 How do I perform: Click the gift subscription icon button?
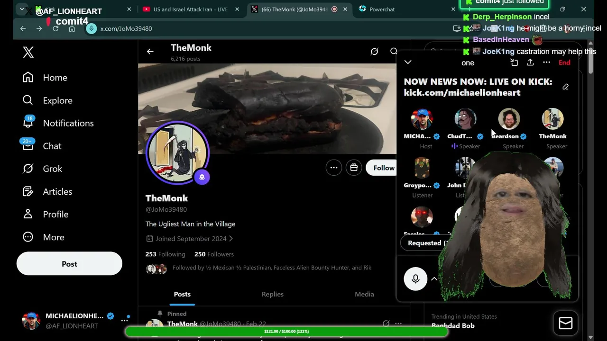click(x=354, y=168)
